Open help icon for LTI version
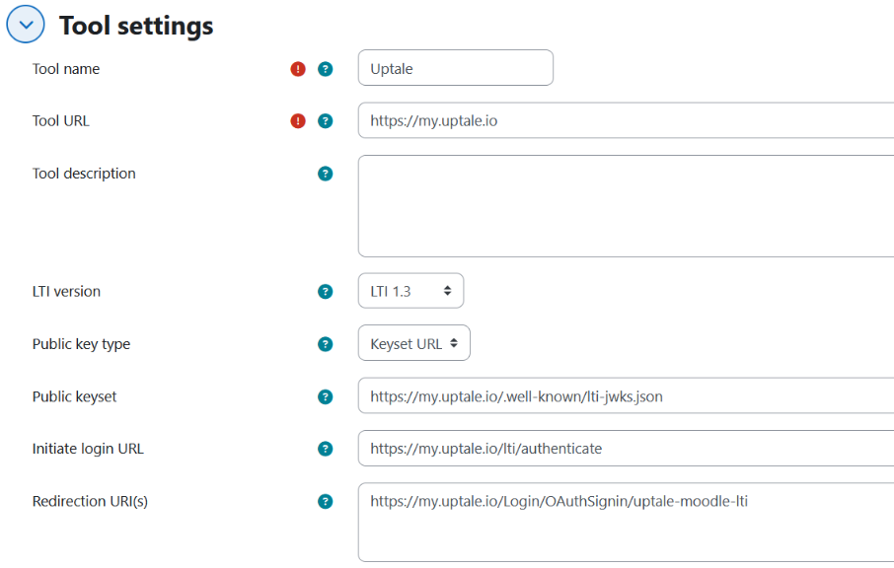The height and width of the screenshot is (568, 894). (x=325, y=292)
